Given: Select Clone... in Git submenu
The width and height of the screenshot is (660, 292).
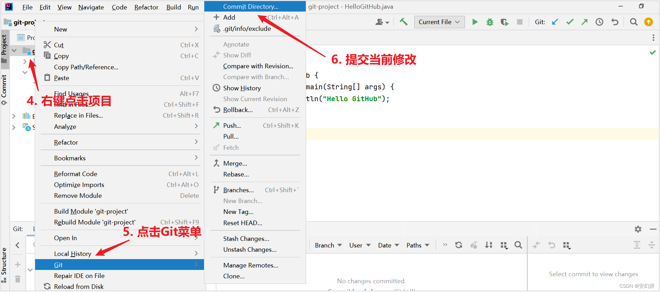Looking at the screenshot, I should click(255, 276).
